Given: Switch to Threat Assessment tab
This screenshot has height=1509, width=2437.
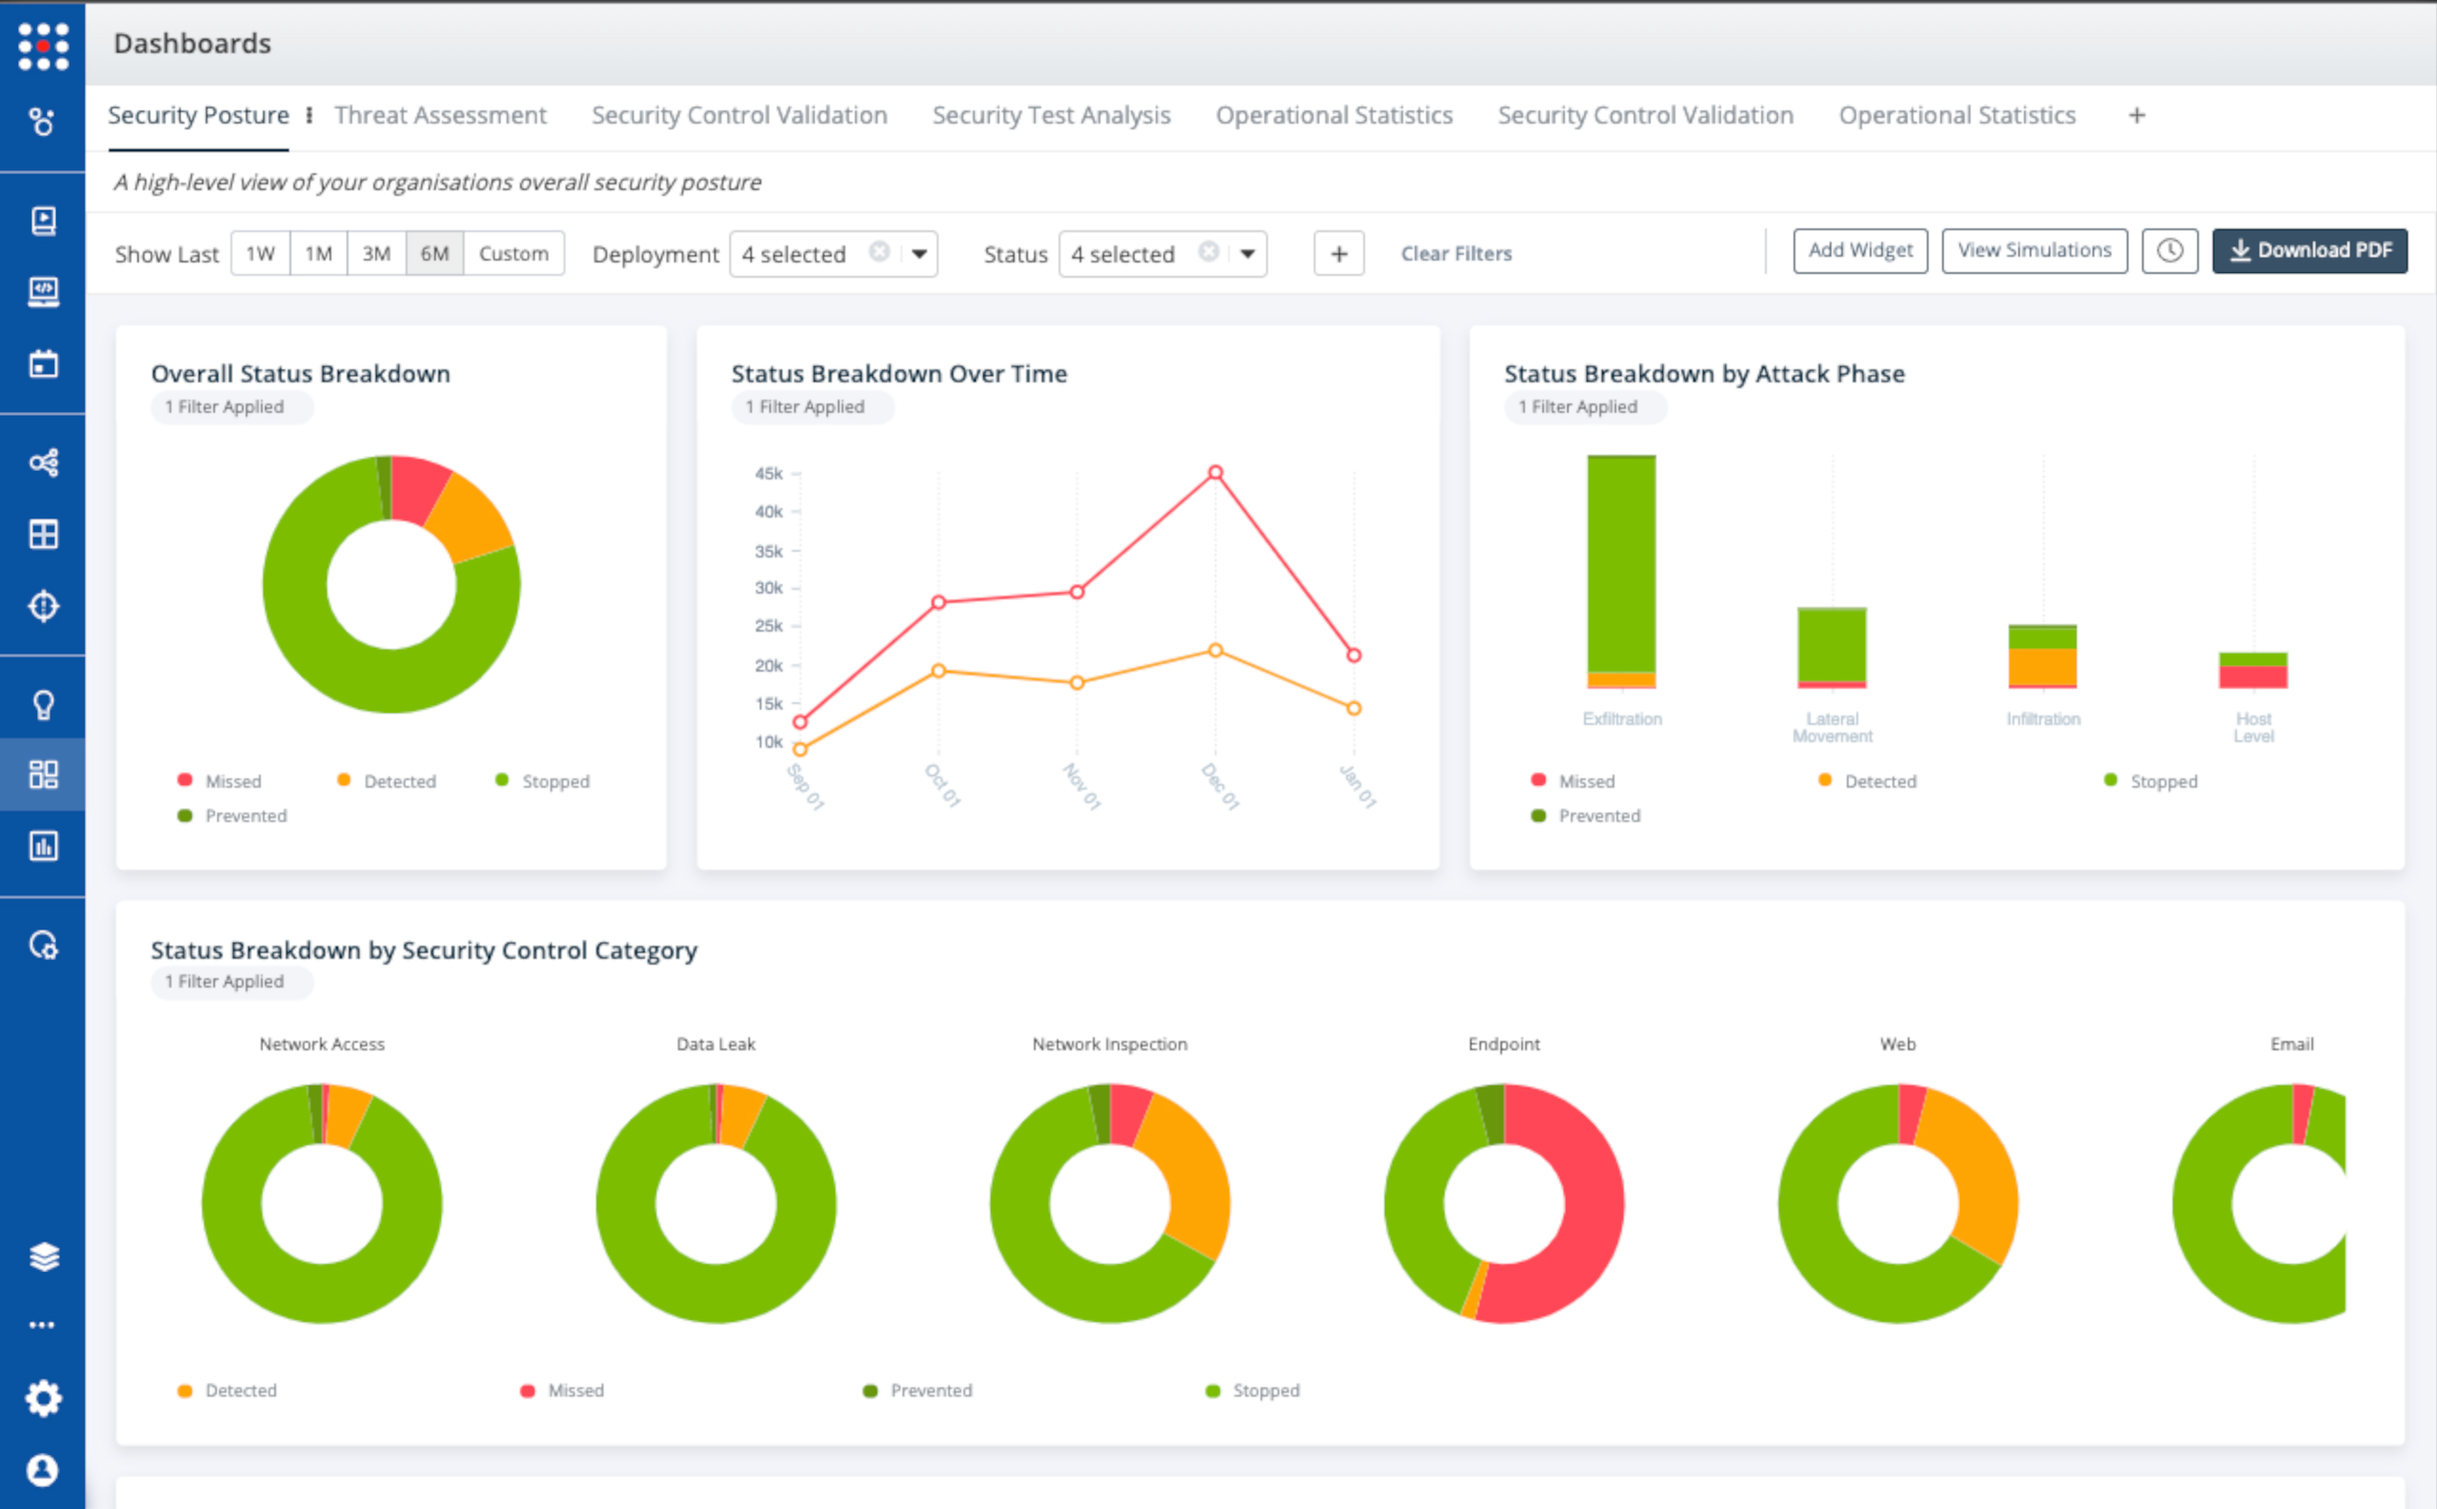Looking at the screenshot, I should 440,116.
